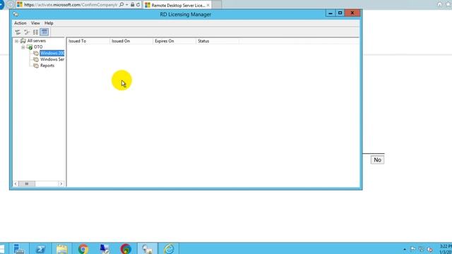Open Internet Explorer from the taskbar
The width and height of the screenshot is (452, 254).
click(169, 248)
